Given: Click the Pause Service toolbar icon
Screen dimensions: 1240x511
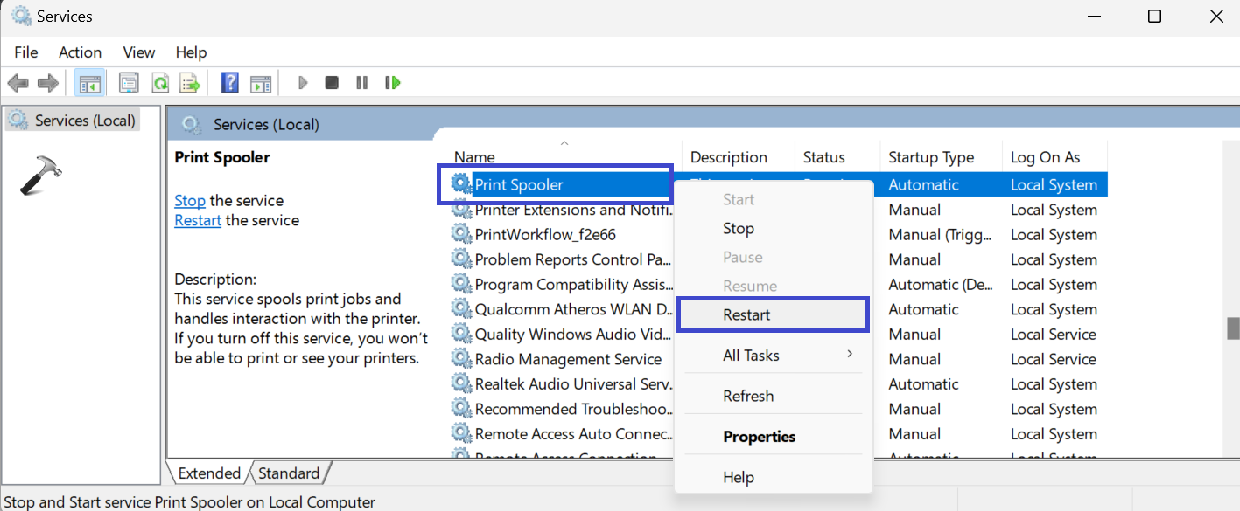Looking at the screenshot, I should coord(361,83).
